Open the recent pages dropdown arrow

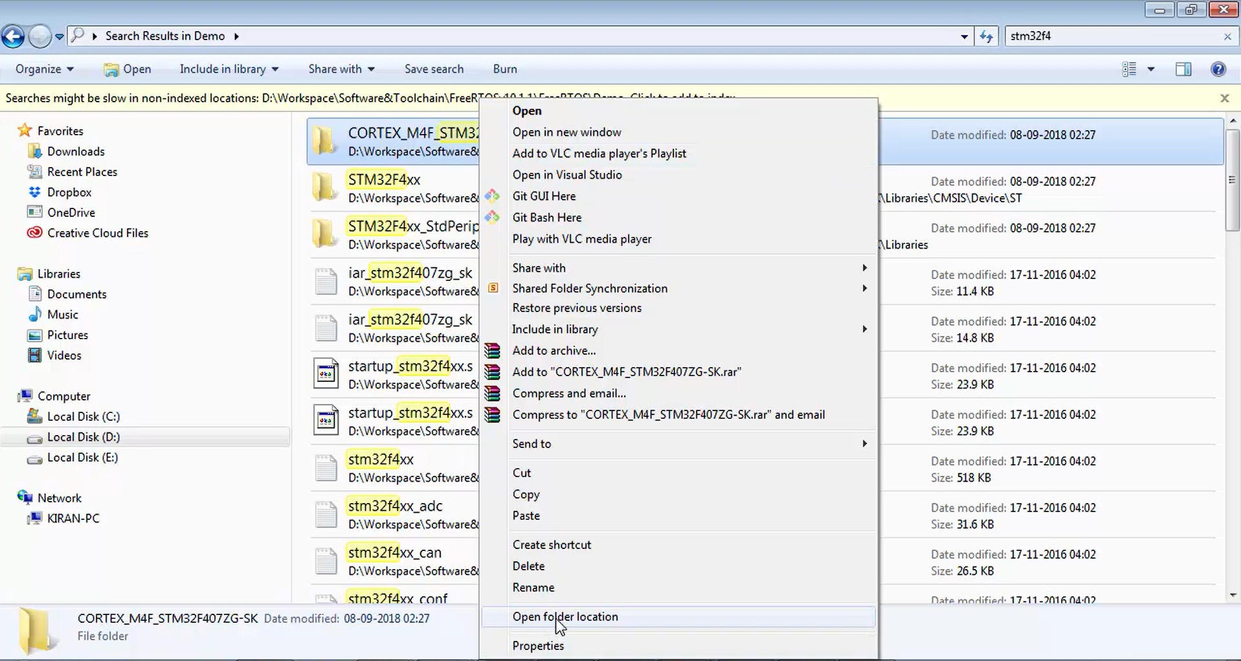59,37
